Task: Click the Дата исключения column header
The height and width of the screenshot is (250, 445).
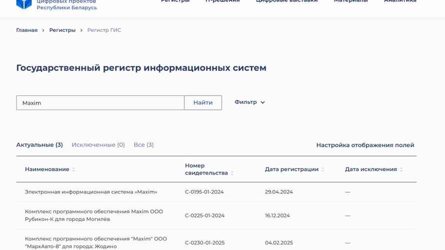Action: point(371,169)
